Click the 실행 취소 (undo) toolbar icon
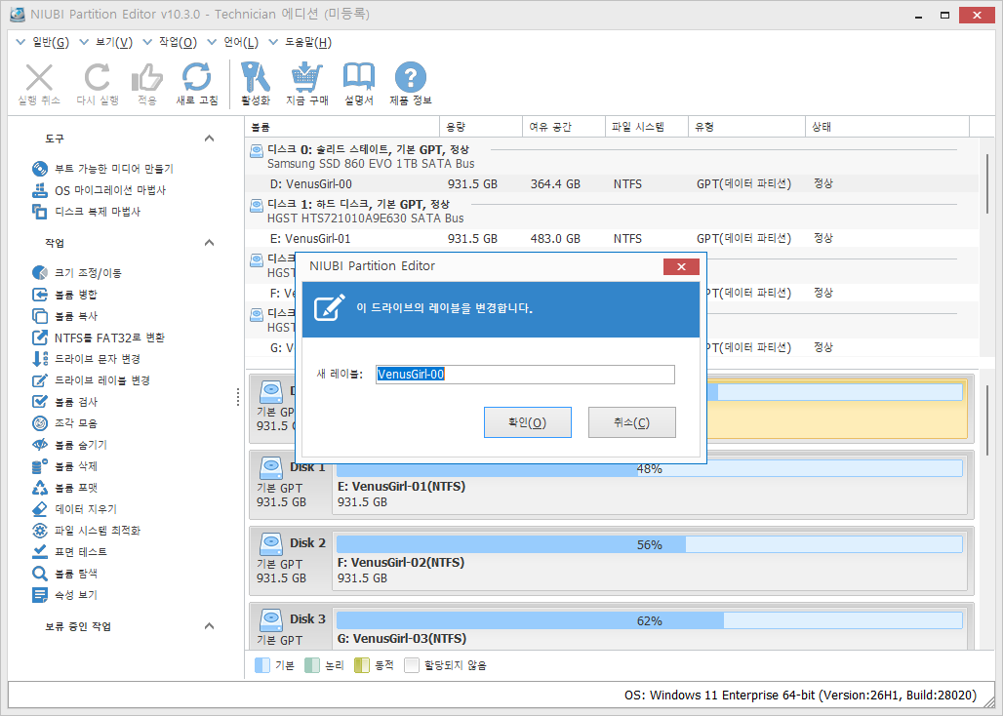1003x716 pixels. point(39,77)
